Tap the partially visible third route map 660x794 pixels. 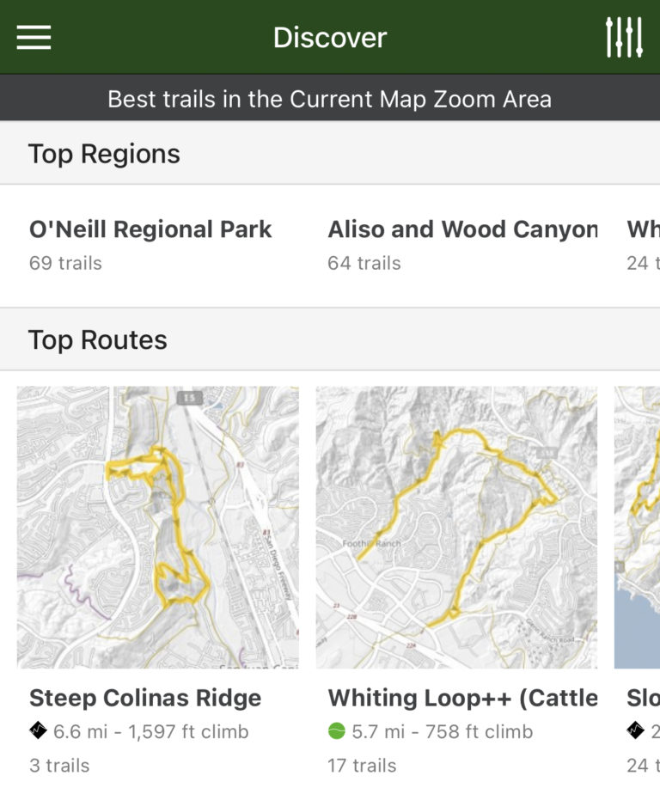(636, 529)
